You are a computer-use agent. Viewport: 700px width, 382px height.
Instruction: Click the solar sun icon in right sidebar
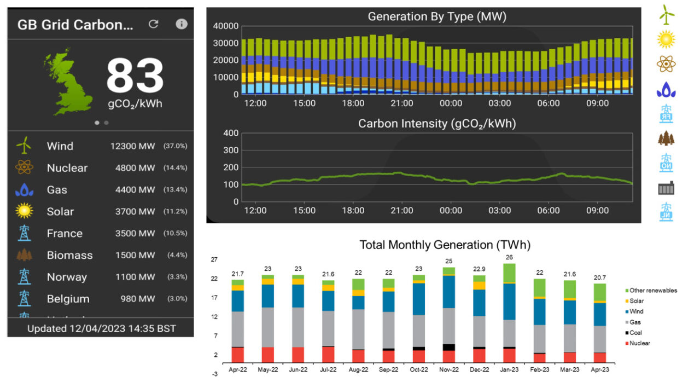click(666, 39)
